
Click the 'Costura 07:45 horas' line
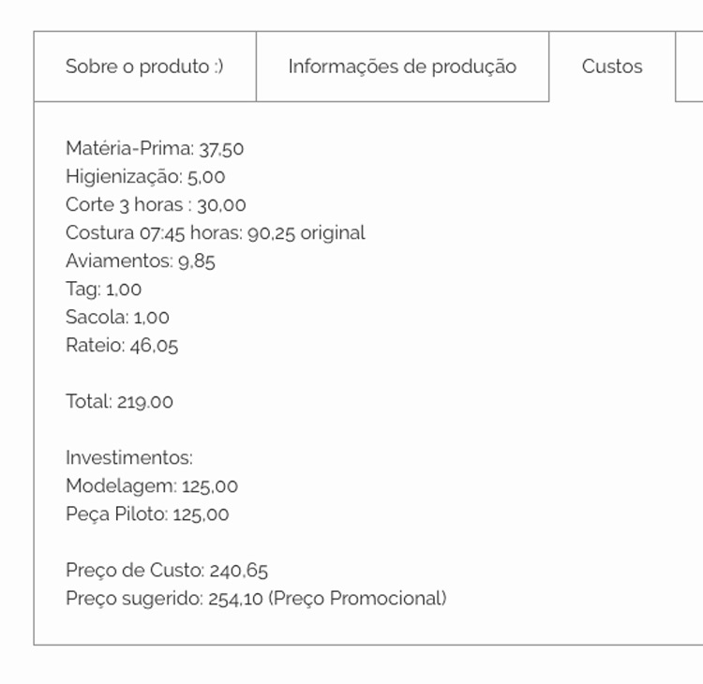pos(178,232)
